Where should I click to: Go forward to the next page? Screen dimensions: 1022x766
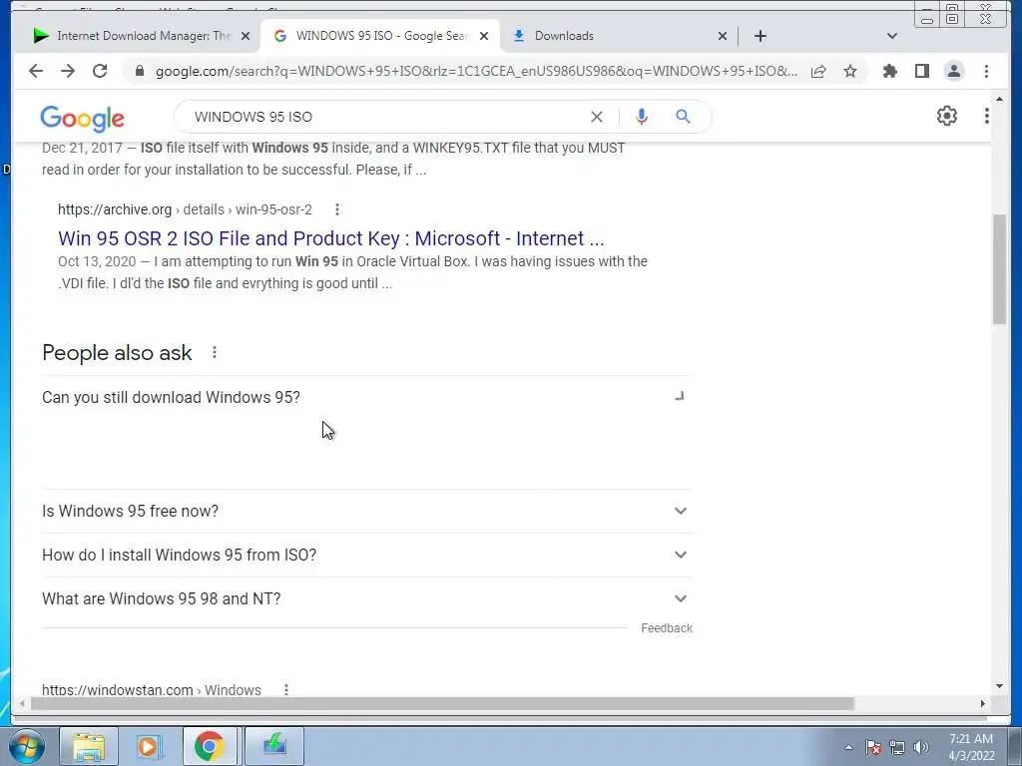click(68, 71)
